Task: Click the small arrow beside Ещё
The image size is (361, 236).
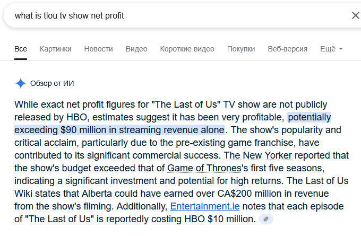Action: tap(341, 49)
